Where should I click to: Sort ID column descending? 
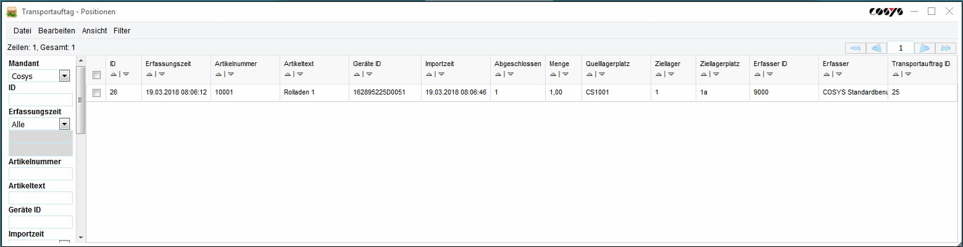tap(126, 74)
